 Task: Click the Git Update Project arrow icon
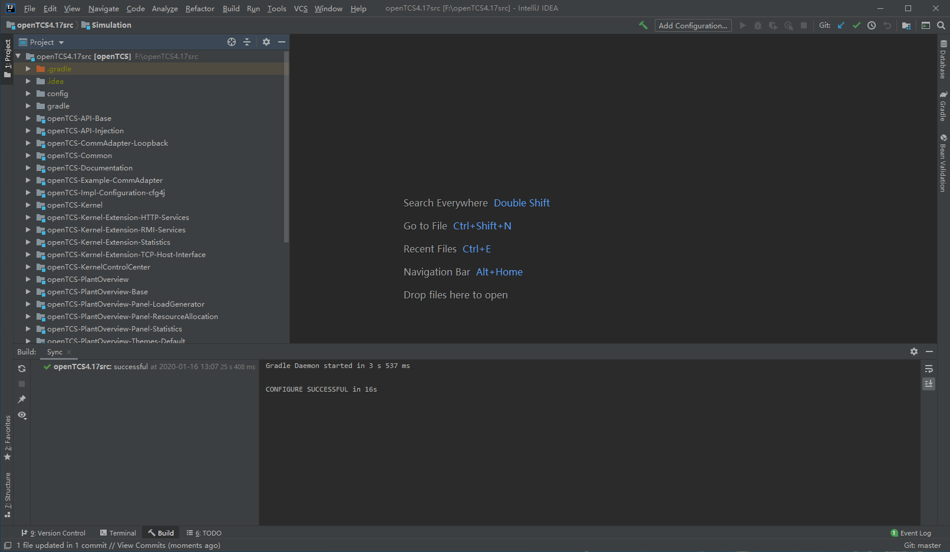click(x=841, y=25)
